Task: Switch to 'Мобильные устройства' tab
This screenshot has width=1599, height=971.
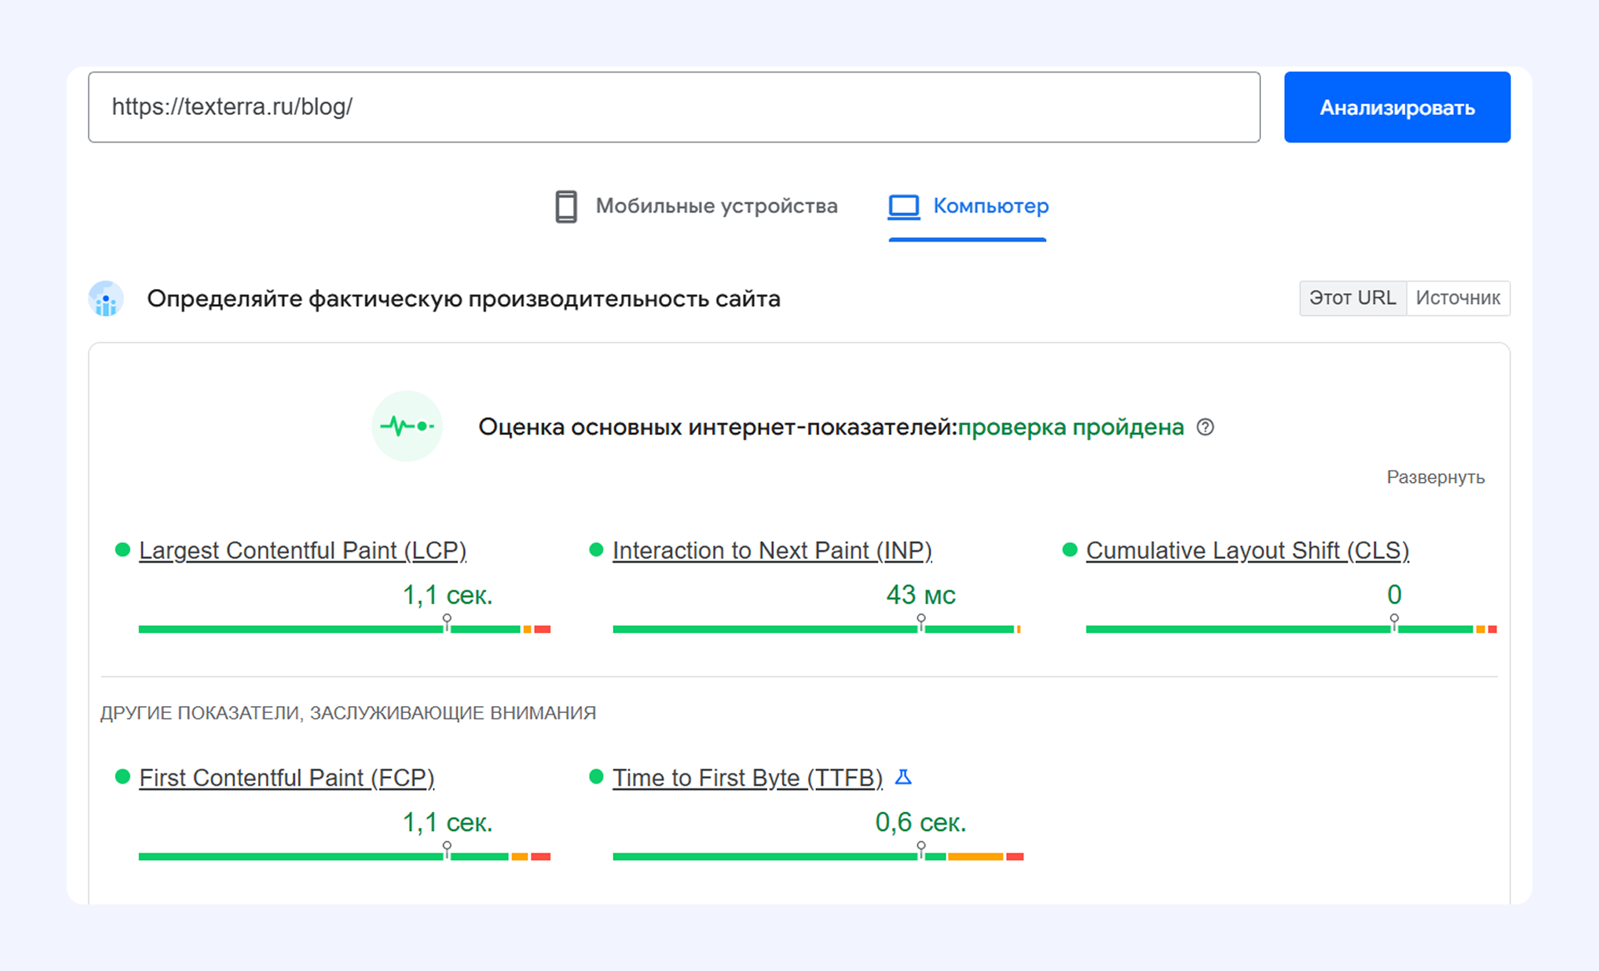Action: tap(715, 207)
